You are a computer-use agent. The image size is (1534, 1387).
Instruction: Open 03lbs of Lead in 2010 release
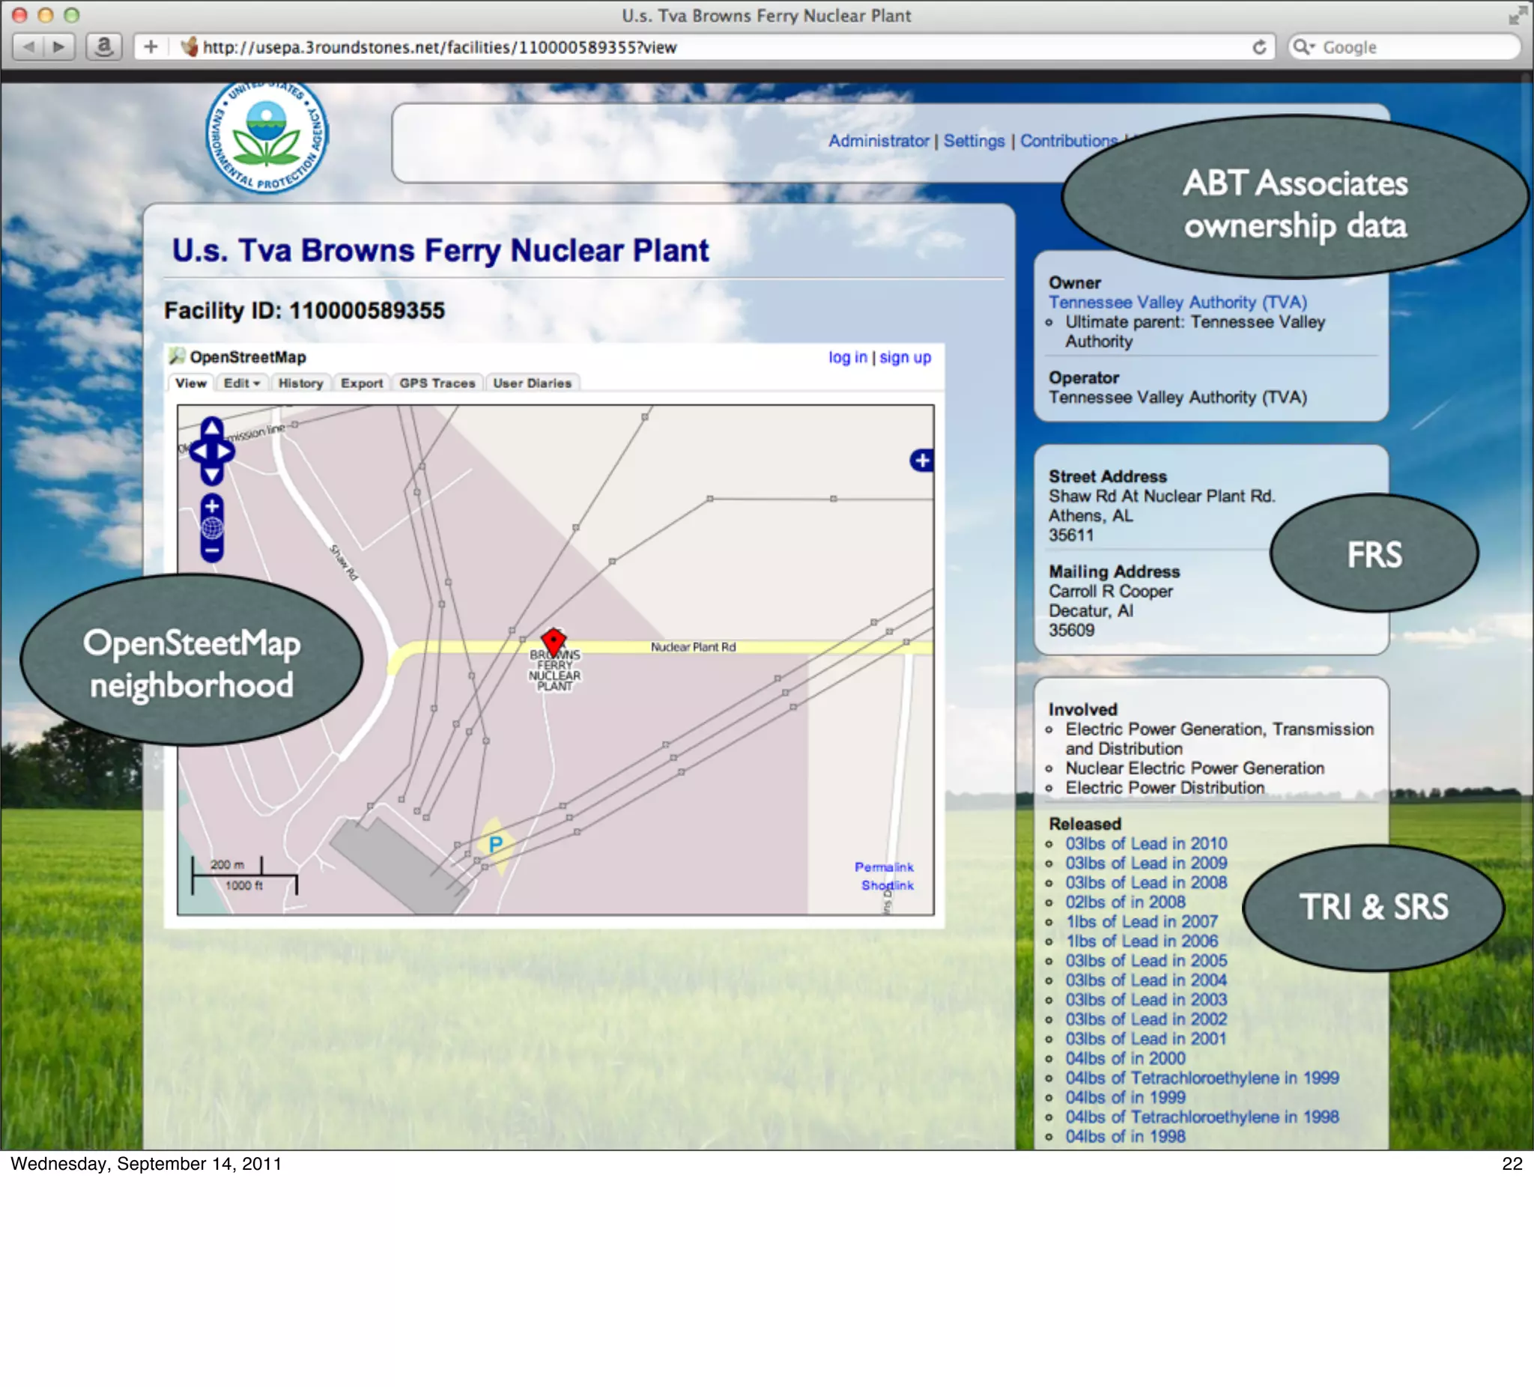click(1145, 843)
